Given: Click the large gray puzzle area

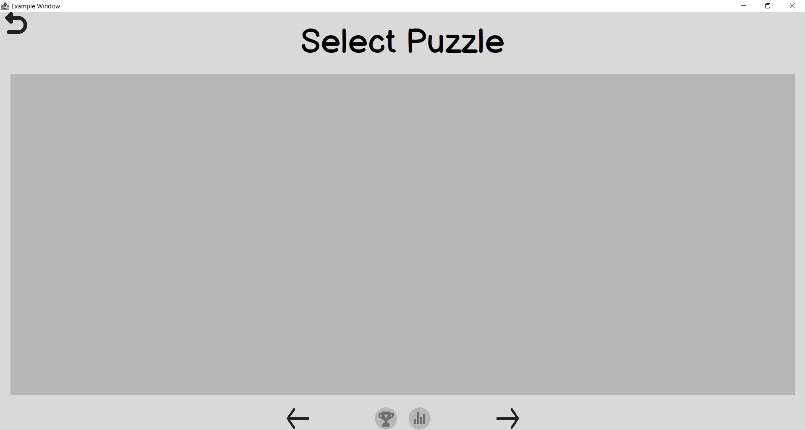Looking at the screenshot, I should (x=402, y=234).
